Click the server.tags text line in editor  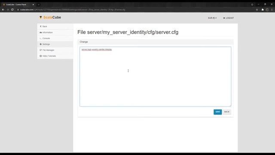click(x=97, y=50)
